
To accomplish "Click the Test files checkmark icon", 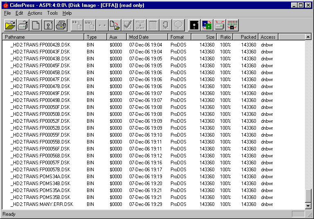I will click(128, 25).
